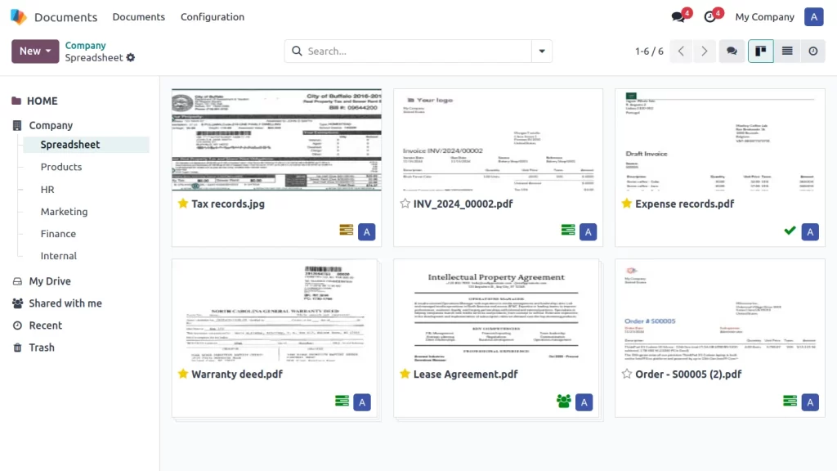Open conversations messages icon in top bar
This screenshot has height=471, width=837.
[678, 17]
